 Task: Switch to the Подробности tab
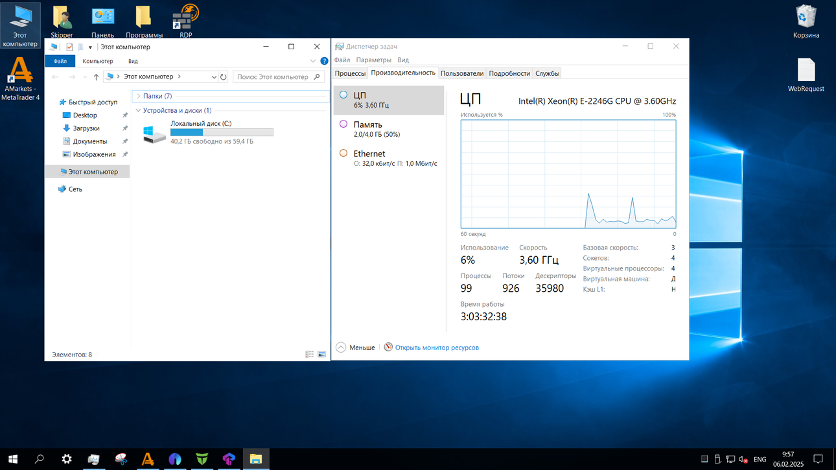[x=509, y=73]
